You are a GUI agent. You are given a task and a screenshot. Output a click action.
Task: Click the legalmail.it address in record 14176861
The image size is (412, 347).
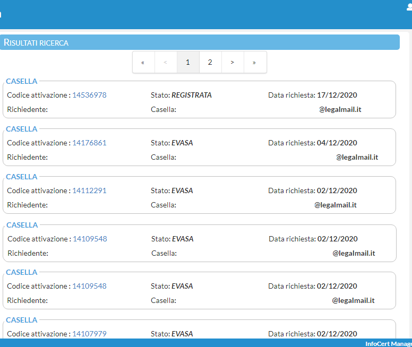(357, 157)
